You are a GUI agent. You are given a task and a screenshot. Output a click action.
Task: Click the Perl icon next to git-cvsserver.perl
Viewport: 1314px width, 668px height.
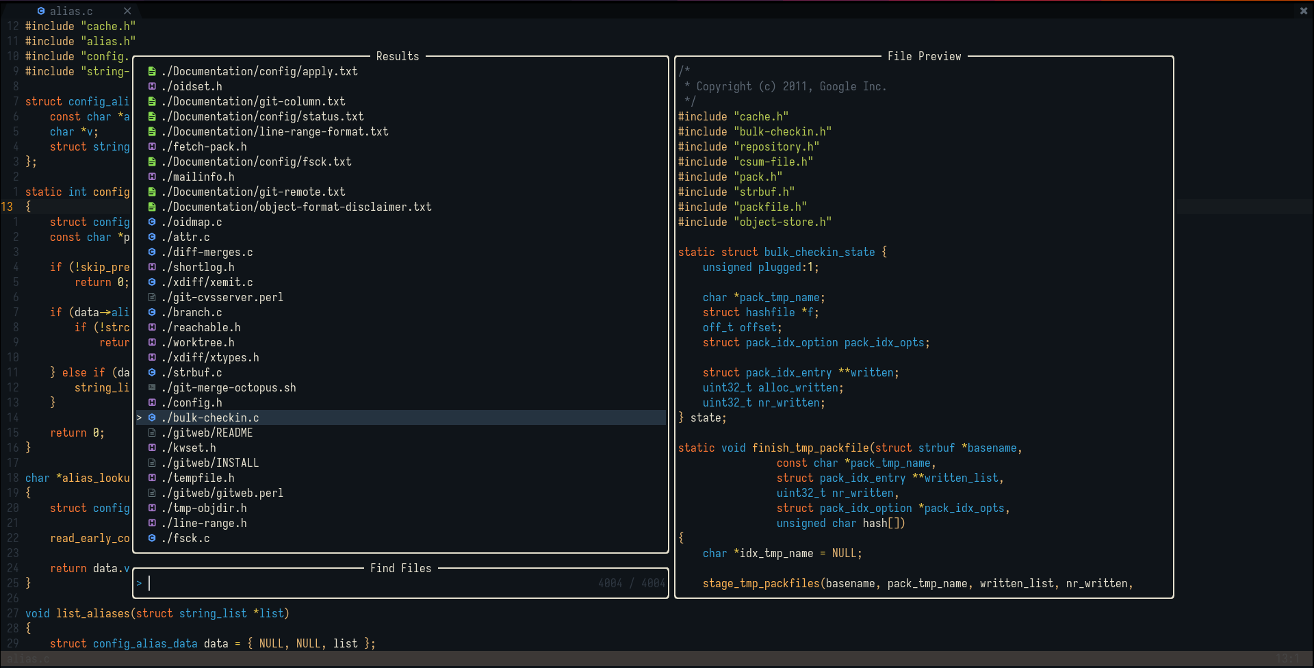click(151, 297)
